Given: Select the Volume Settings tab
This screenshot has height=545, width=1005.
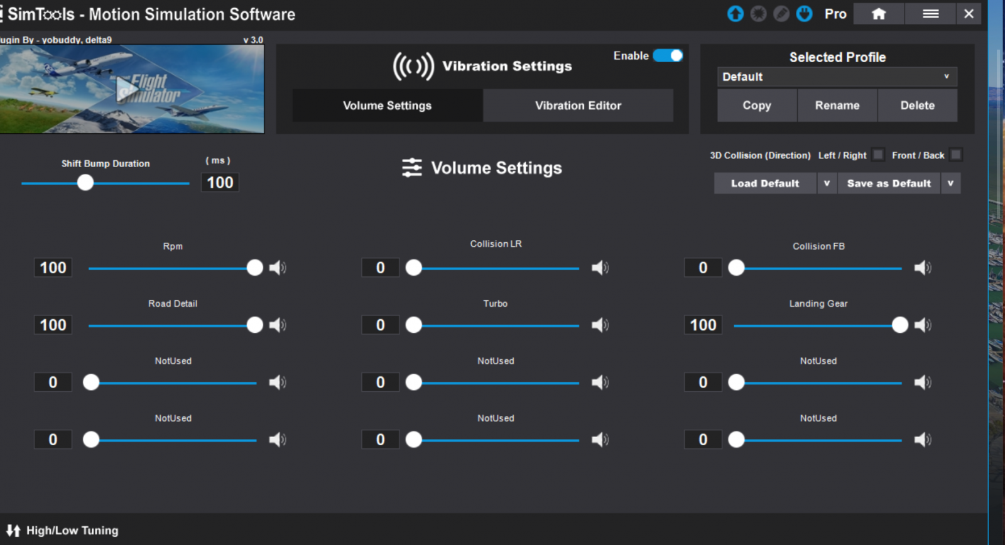Looking at the screenshot, I should click(x=387, y=105).
